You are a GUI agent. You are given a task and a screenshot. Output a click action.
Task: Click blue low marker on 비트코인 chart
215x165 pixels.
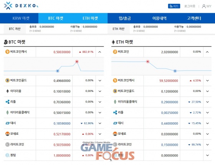coord(175,71)
